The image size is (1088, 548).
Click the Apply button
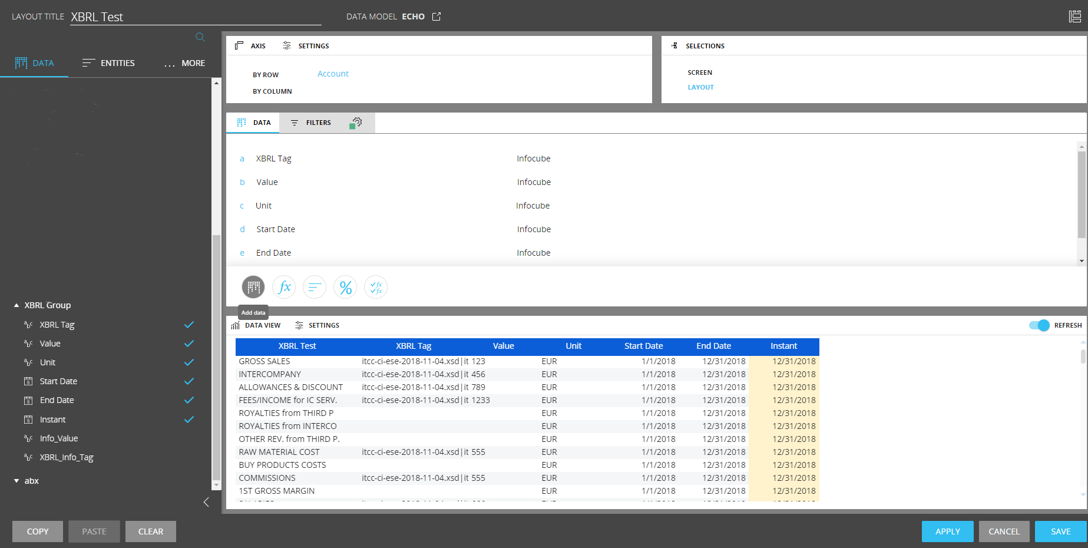947,531
